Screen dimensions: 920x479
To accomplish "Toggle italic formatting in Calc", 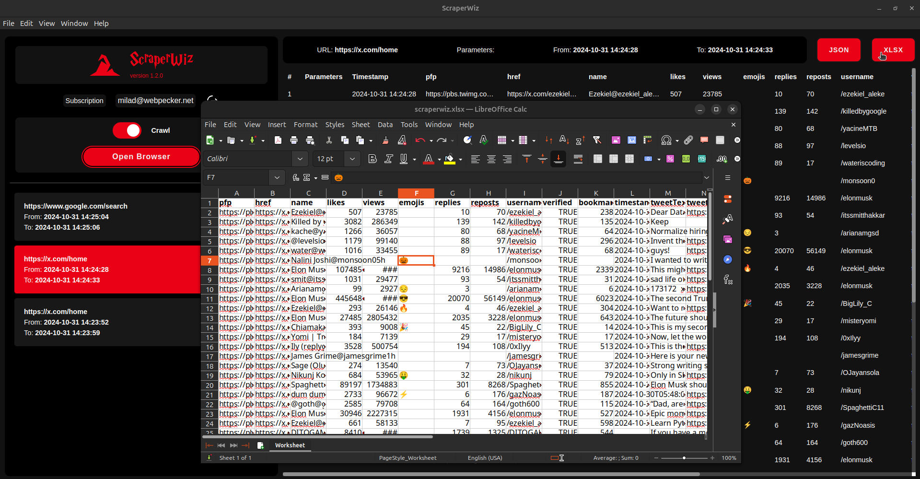I will click(x=389, y=159).
